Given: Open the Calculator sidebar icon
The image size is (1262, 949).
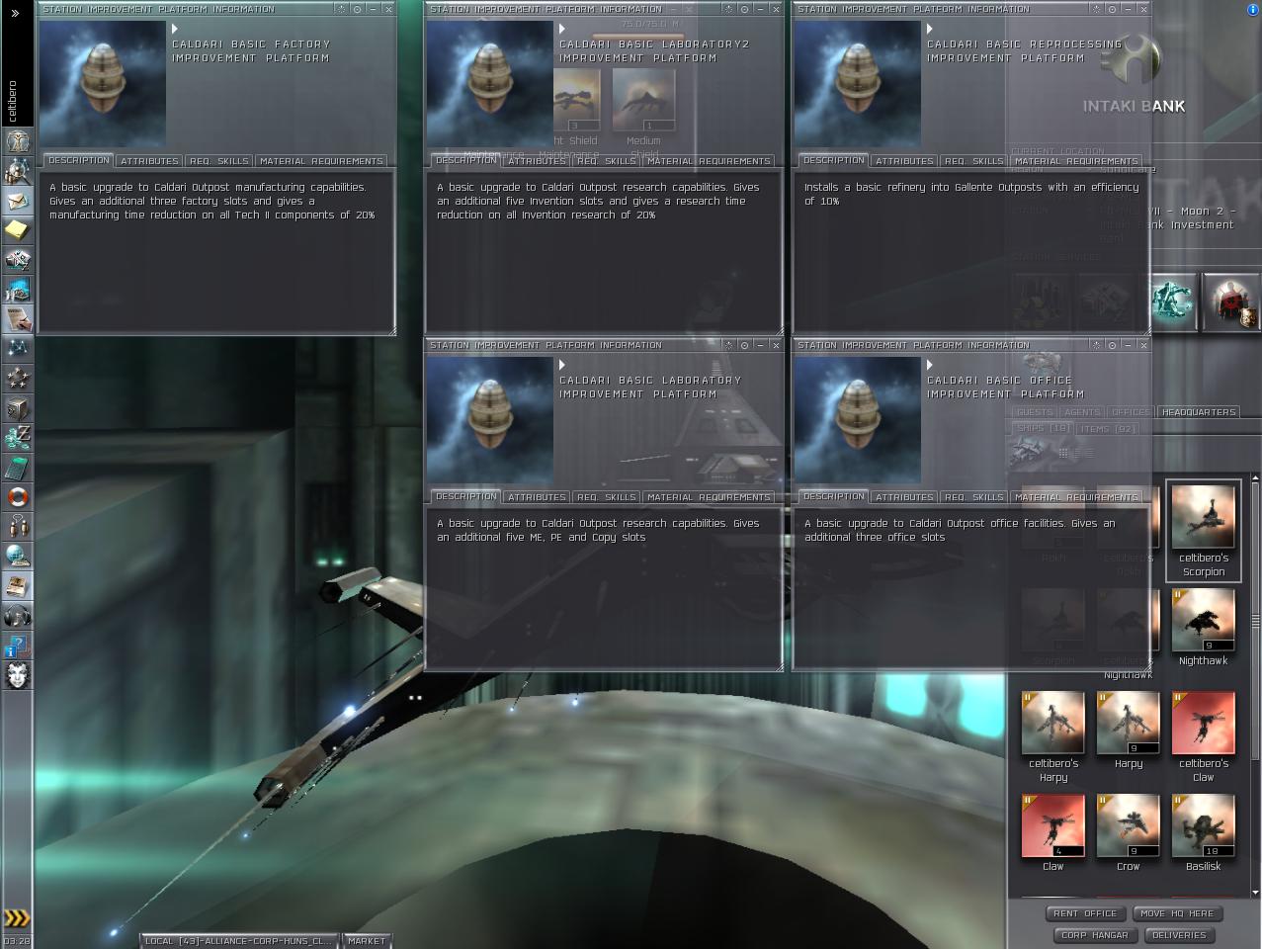Looking at the screenshot, I should (x=17, y=468).
